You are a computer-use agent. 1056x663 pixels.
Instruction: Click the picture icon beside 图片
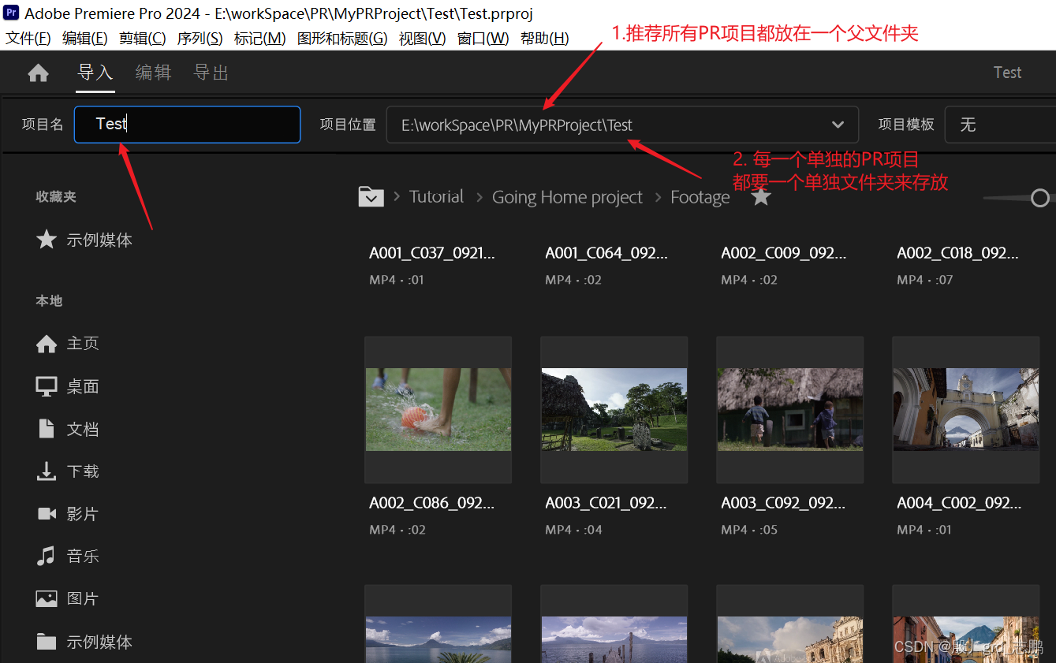click(x=47, y=599)
